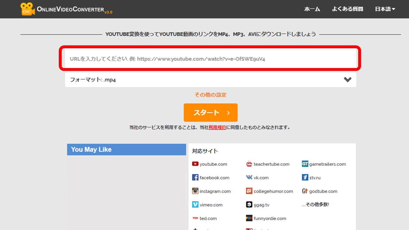
Task: Click the GodTube icon
Action: (305, 191)
